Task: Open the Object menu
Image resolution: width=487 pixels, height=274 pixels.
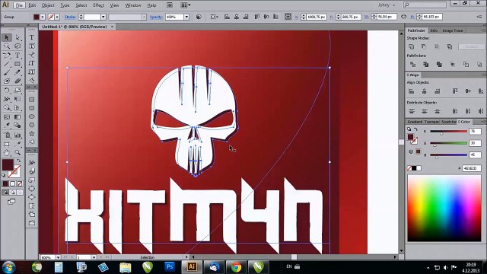Action: click(48, 5)
